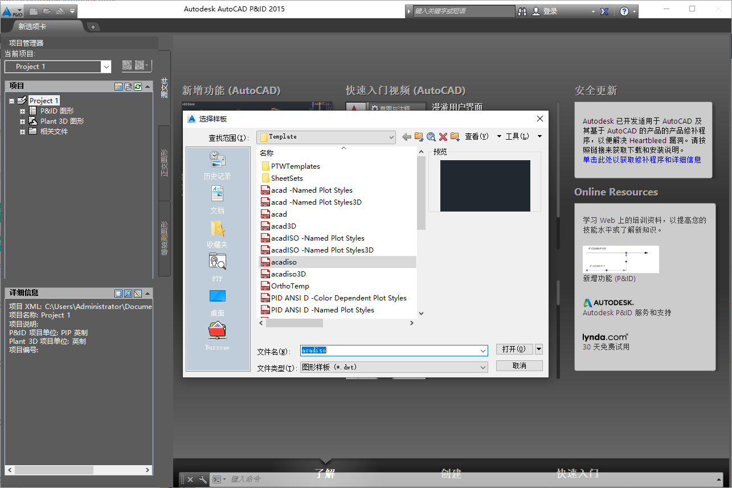
Task: Expand the Plant 3D 图形 tree node
Action: coord(22,121)
